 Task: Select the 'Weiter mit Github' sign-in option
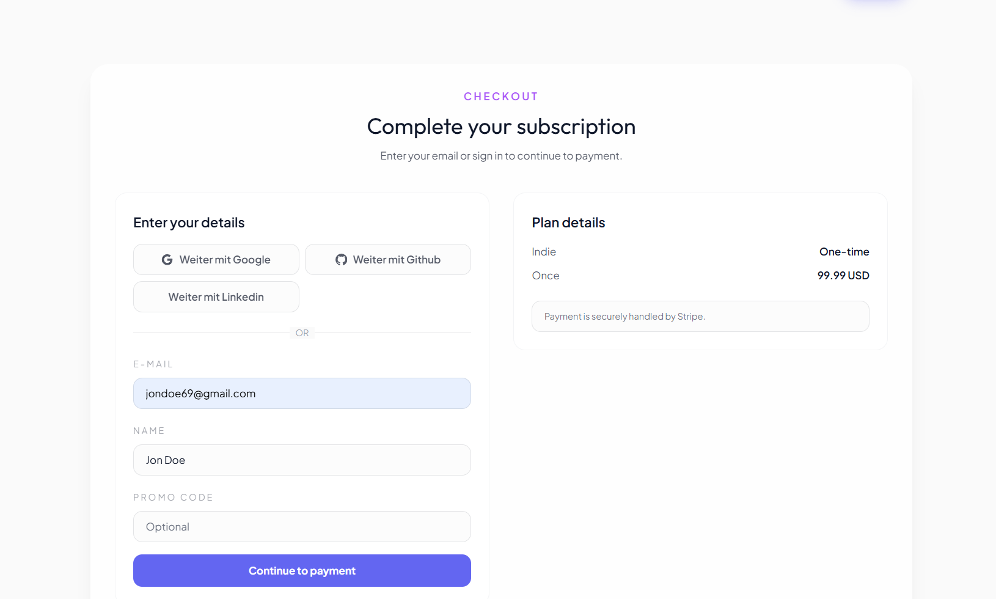[x=387, y=259]
